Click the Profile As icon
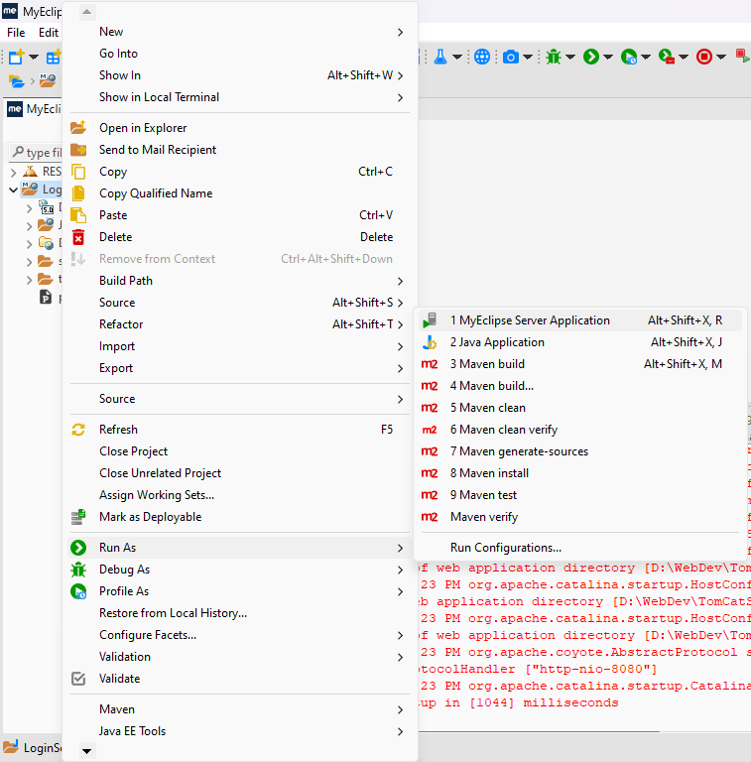Screen dimensions: 751x762 pyautogui.click(x=78, y=591)
